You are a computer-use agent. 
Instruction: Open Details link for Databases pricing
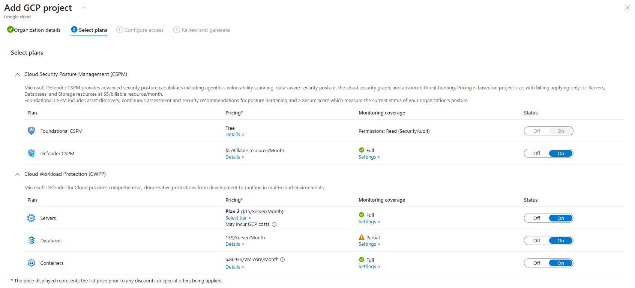point(235,244)
